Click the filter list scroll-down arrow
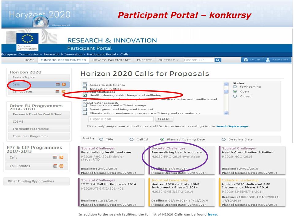This screenshot has width=294, height=217. coord(226,113)
